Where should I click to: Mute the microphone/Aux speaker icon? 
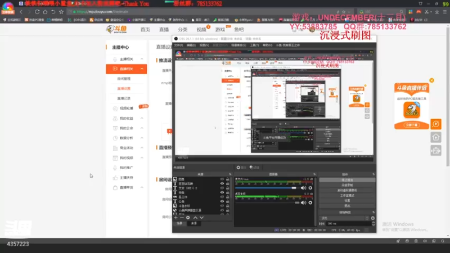303,188
